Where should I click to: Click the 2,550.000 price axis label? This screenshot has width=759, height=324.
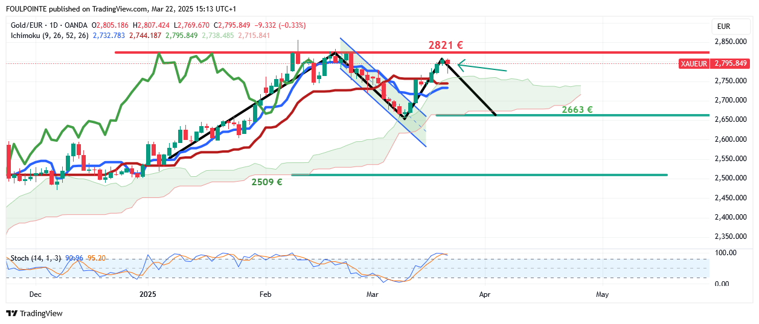pos(729,159)
